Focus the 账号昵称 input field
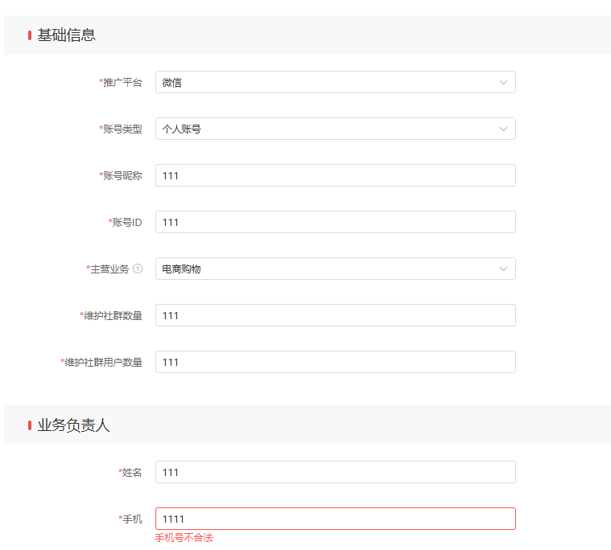The height and width of the screenshot is (550, 611). [335, 175]
